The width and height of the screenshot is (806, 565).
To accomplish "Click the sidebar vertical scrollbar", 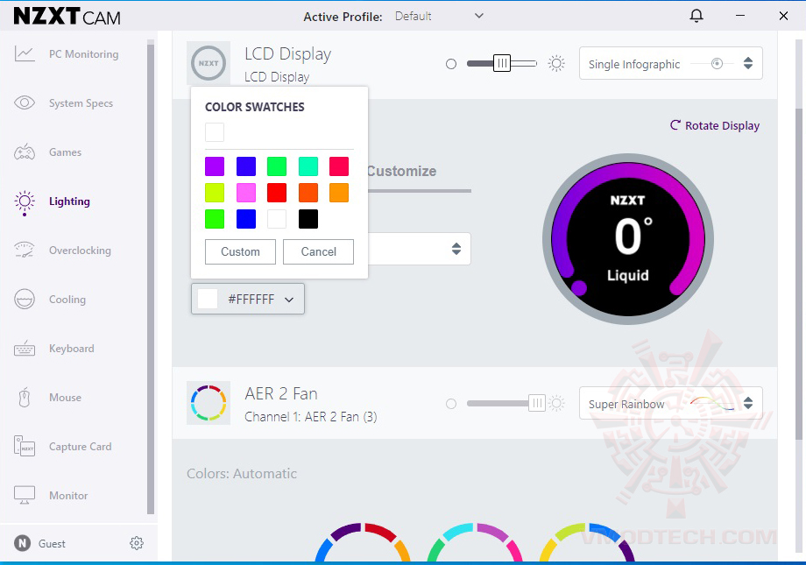I will [x=150, y=278].
